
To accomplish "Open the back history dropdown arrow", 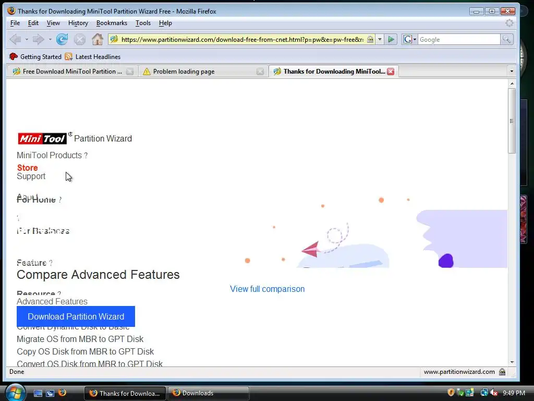I will 27,40.
